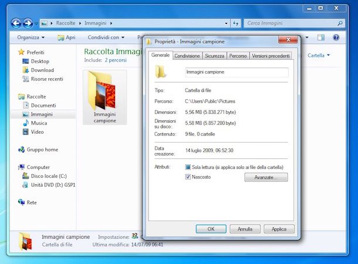Toggle the preview pane icon
Screen dimensions: 358x264
click(x=321, y=38)
